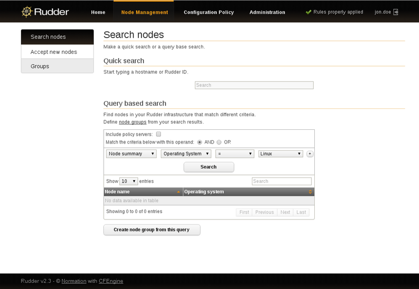Select the AND operand radio button
The width and height of the screenshot is (419, 289).
pyautogui.click(x=200, y=142)
